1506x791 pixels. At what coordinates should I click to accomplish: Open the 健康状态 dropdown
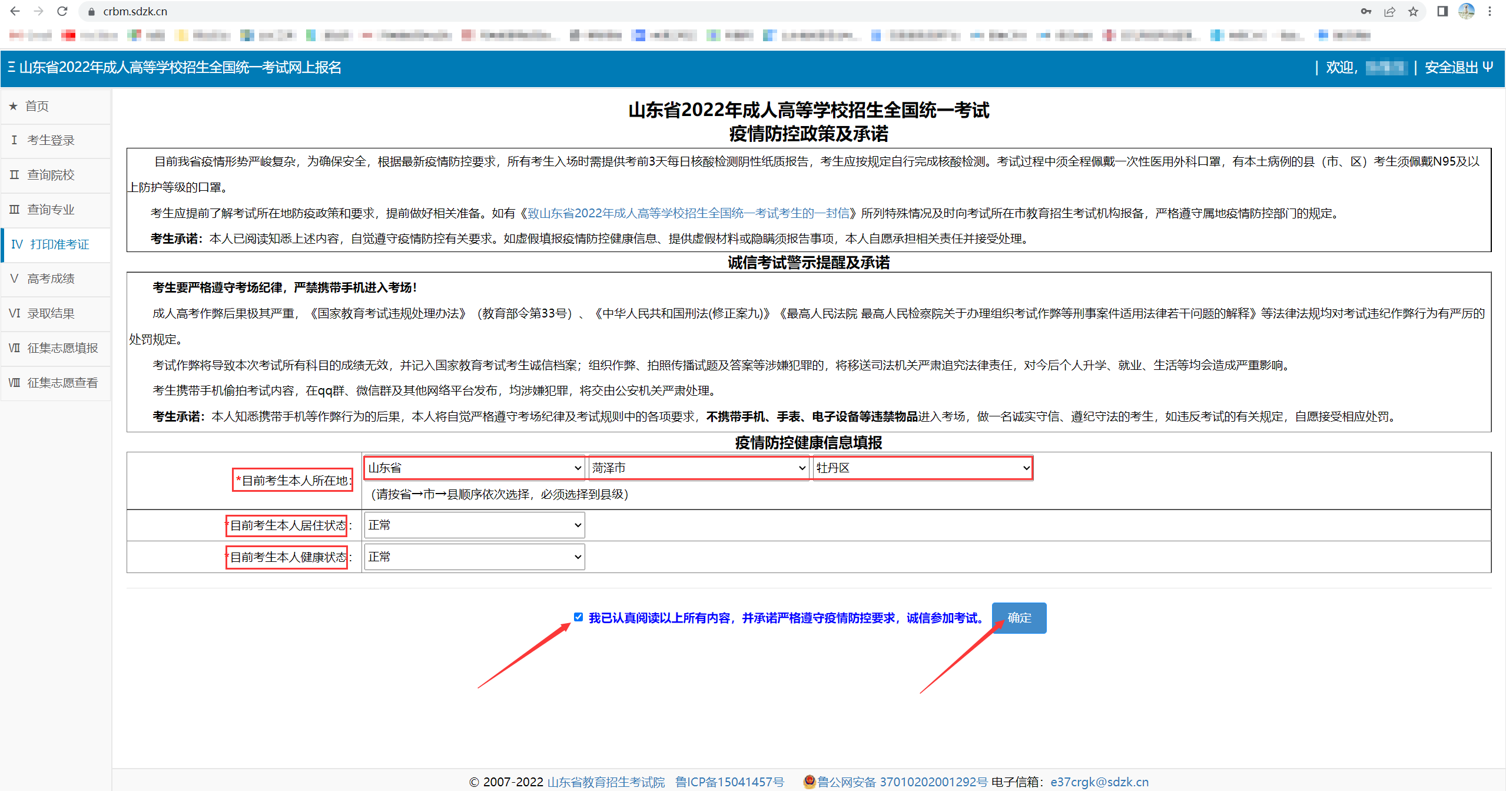pyautogui.click(x=474, y=557)
